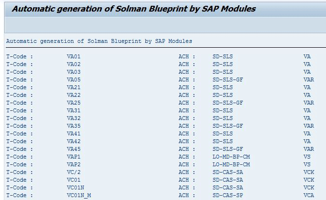Select the VAP2 T-Code entry
Image resolution: width=326 pixels, height=200 pixels.
[x=73, y=164]
